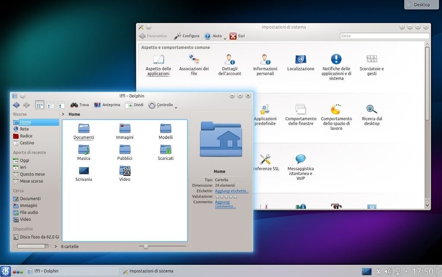Click the Aggiungi etichette link
This screenshot has height=277, width=442.
231,191
